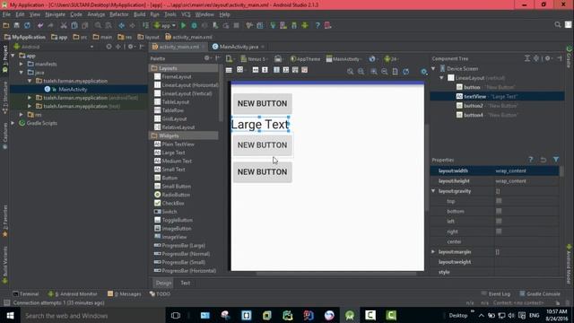Toggle the layout:gravity bottom checkbox
Viewport: 574px width, 323px height.
[499, 212]
